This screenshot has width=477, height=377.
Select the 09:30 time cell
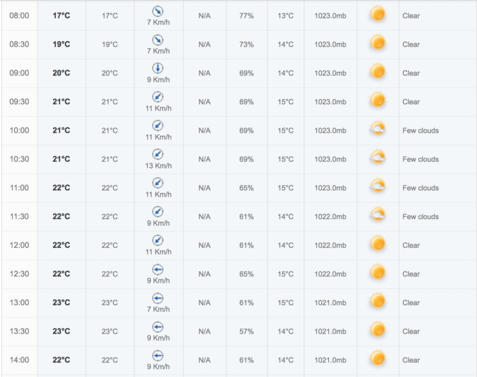[19, 102]
